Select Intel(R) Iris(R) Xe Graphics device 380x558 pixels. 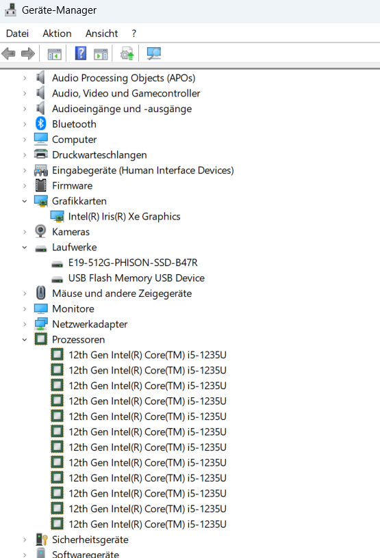click(125, 216)
